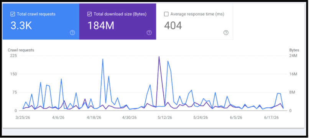Click the 4/18/26 date label
Screen dimensions: 309x138
(x=94, y=118)
